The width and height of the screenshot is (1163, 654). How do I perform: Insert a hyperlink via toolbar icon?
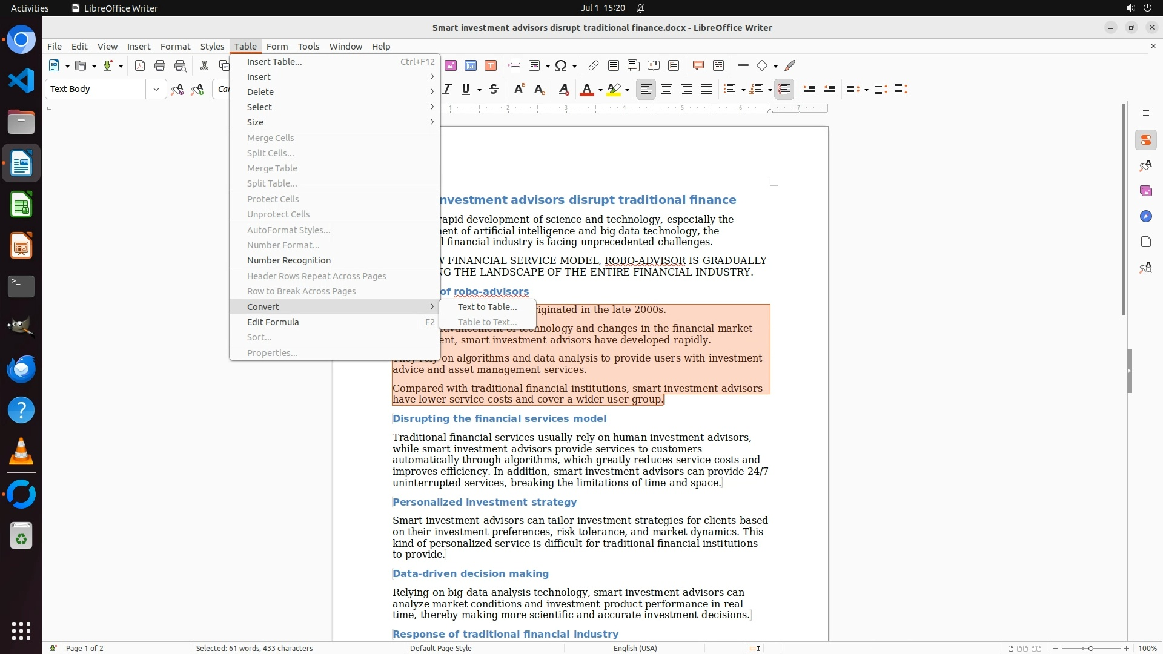[593, 65]
